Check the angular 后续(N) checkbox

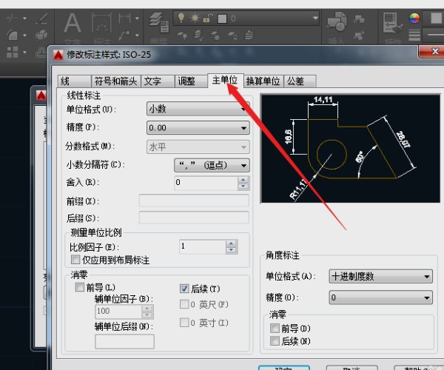[x=275, y=341]
